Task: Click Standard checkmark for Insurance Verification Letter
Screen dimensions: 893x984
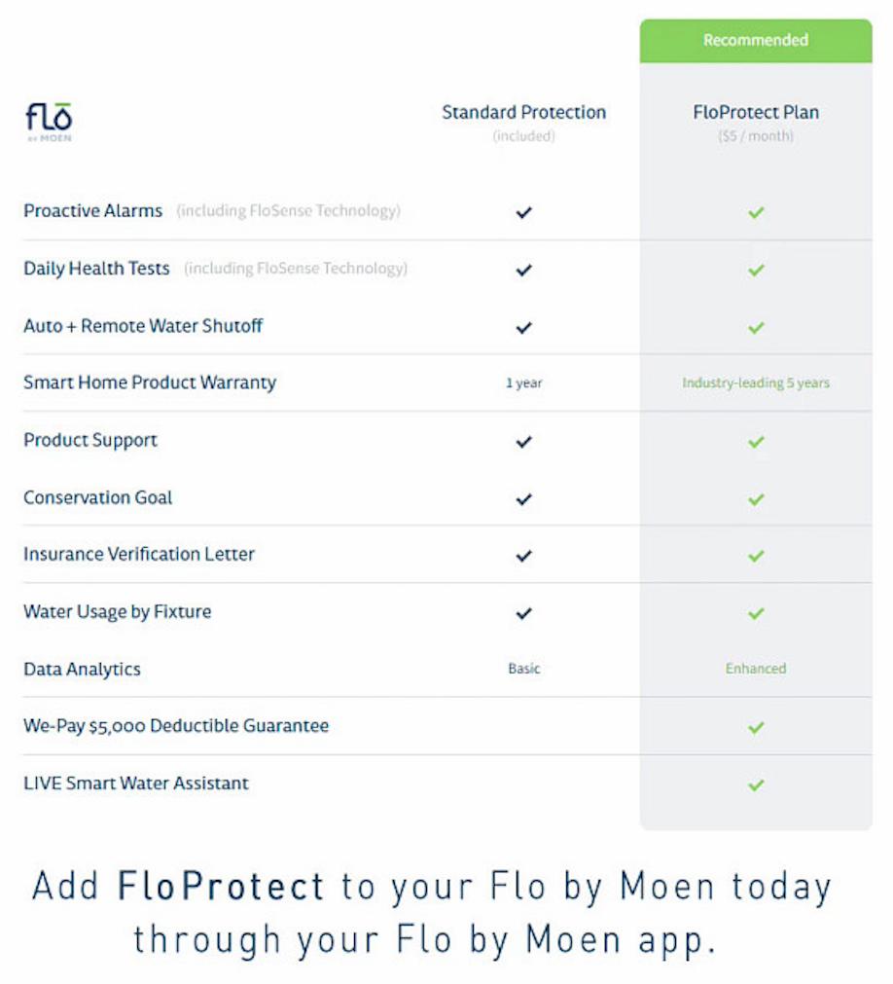Action: click(524, 556)
